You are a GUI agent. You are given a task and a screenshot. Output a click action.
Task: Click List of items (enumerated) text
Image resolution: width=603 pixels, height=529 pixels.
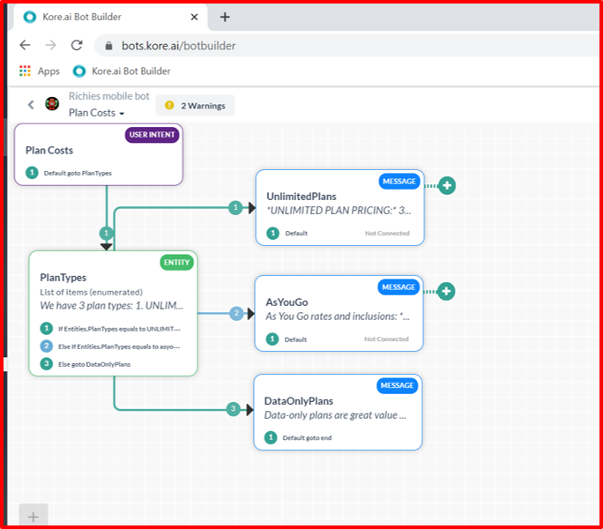pos(91,293)
